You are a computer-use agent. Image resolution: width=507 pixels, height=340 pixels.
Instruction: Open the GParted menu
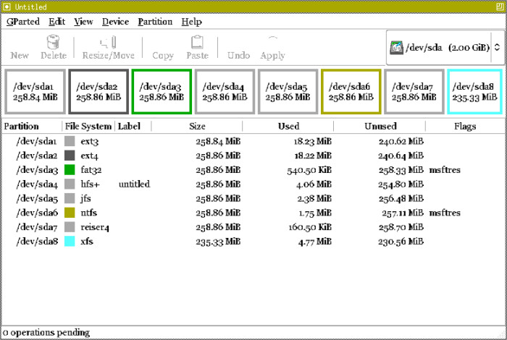23,22
